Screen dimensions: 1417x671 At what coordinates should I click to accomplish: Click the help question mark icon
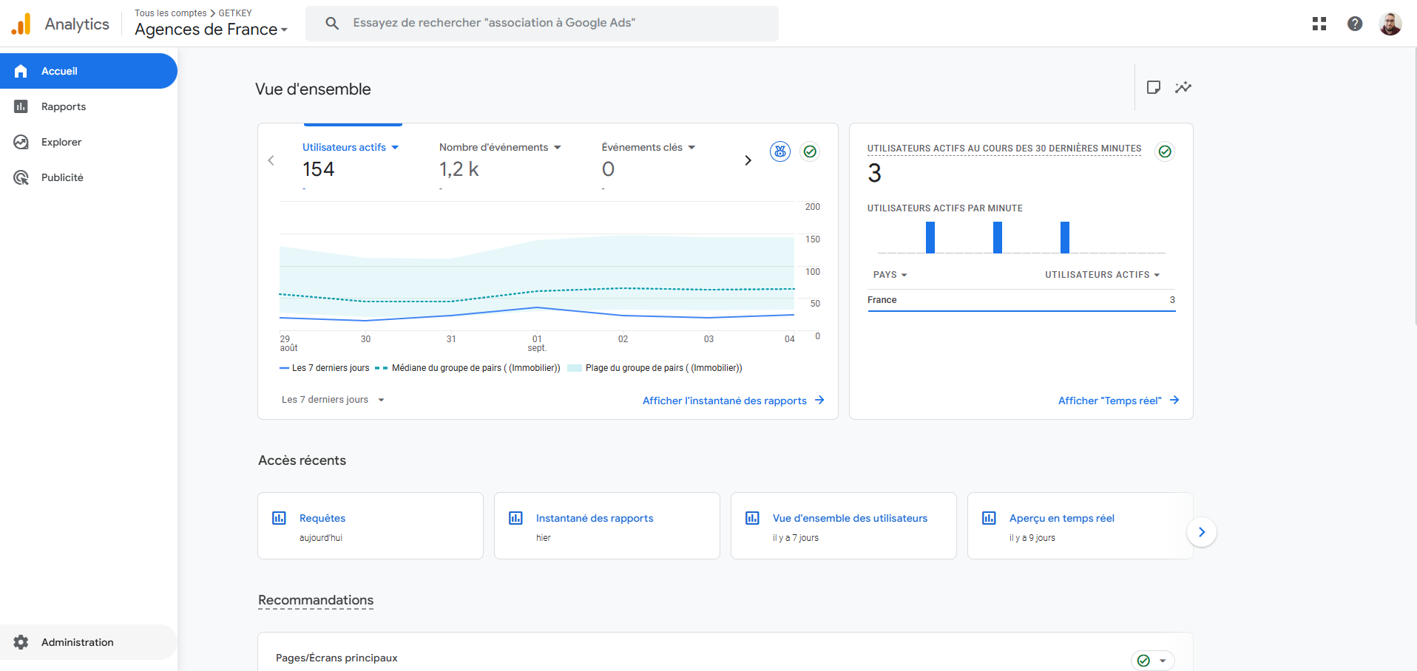pyautogui.click(x=1354, y=24)
